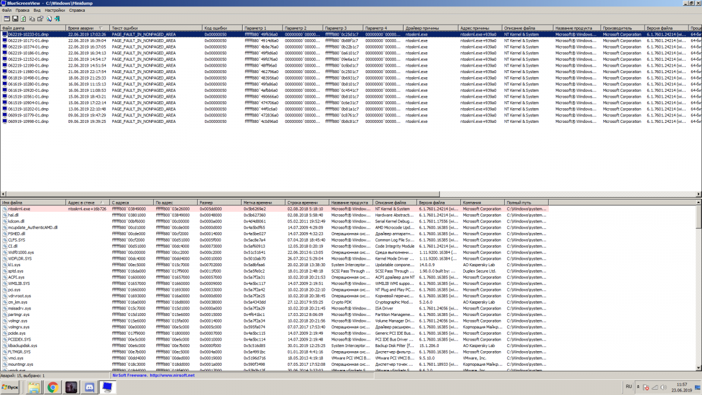The height and width of the screenshot is (395, 702).
Task: Click the Параметр 2 column header
Action: coord(303,28)
